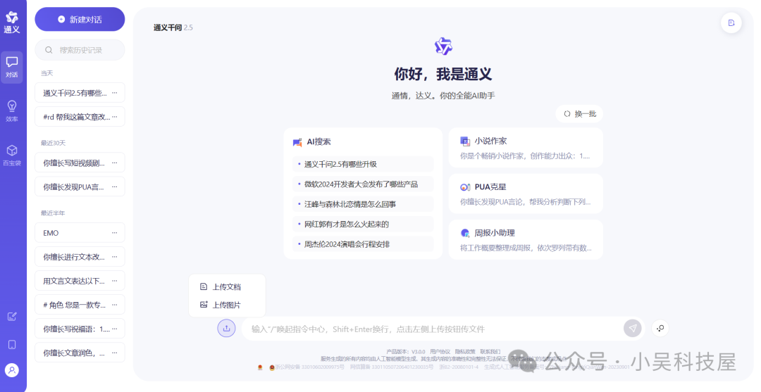Click the 通义千问 2.5 title label
This screenshot has width=761, height=392.
pos(173,27)
